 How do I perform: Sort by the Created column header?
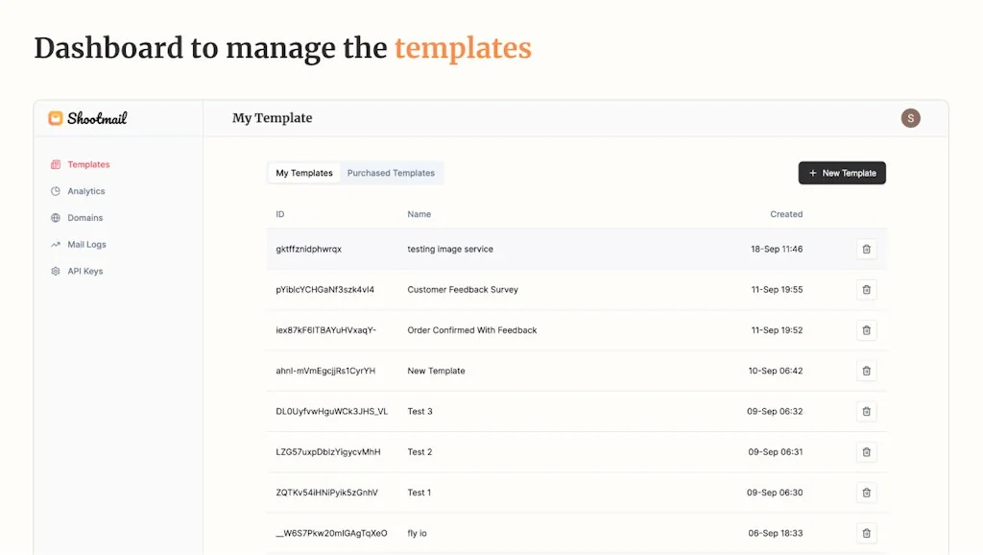(786, 214)
